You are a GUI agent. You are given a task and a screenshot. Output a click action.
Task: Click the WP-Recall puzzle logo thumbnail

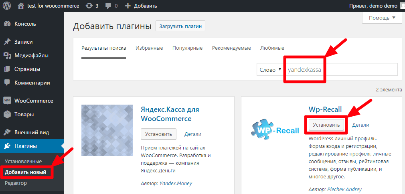[275, 129]
